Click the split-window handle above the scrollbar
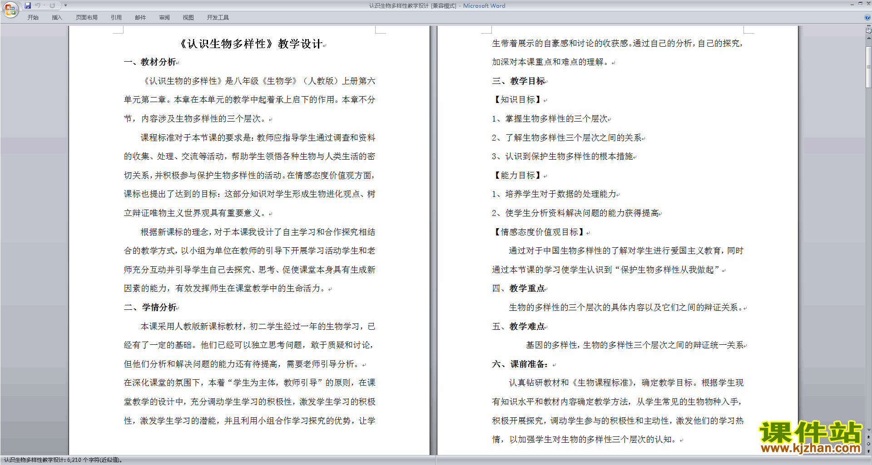 [869, 26]
